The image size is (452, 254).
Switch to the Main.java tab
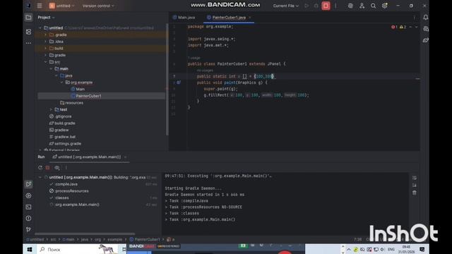tap(184, 18)
